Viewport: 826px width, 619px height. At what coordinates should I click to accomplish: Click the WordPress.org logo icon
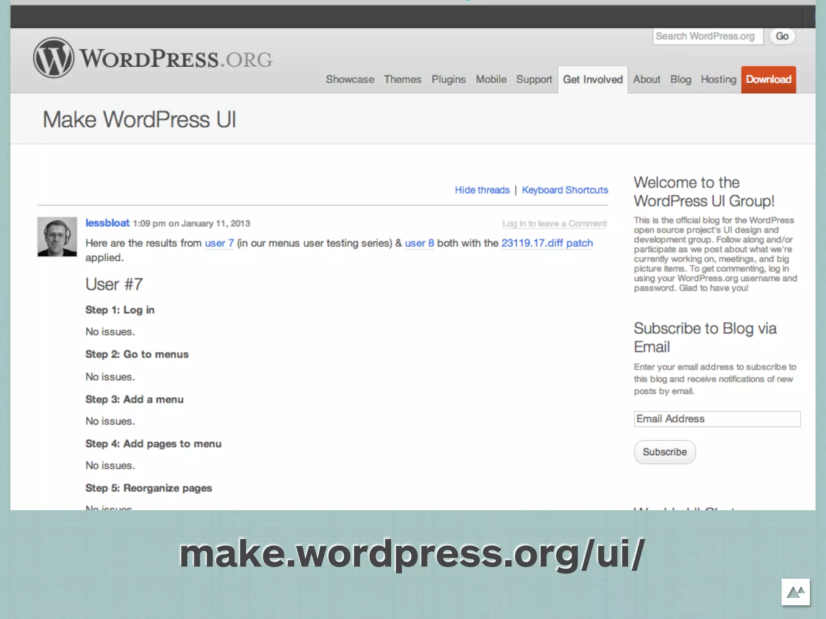(x=54, y=58)
